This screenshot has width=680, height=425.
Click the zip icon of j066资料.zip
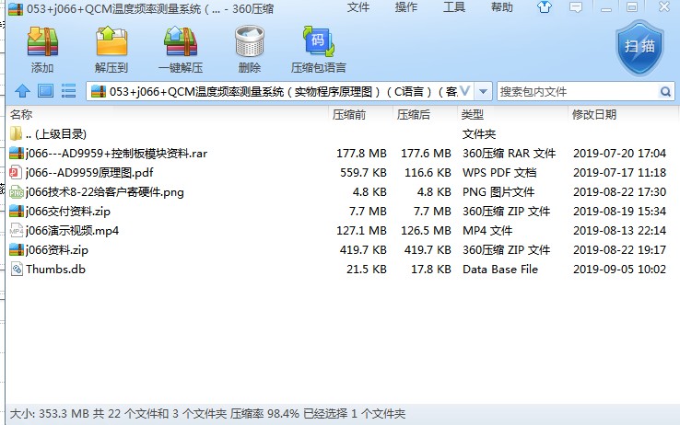coord(16,249)
